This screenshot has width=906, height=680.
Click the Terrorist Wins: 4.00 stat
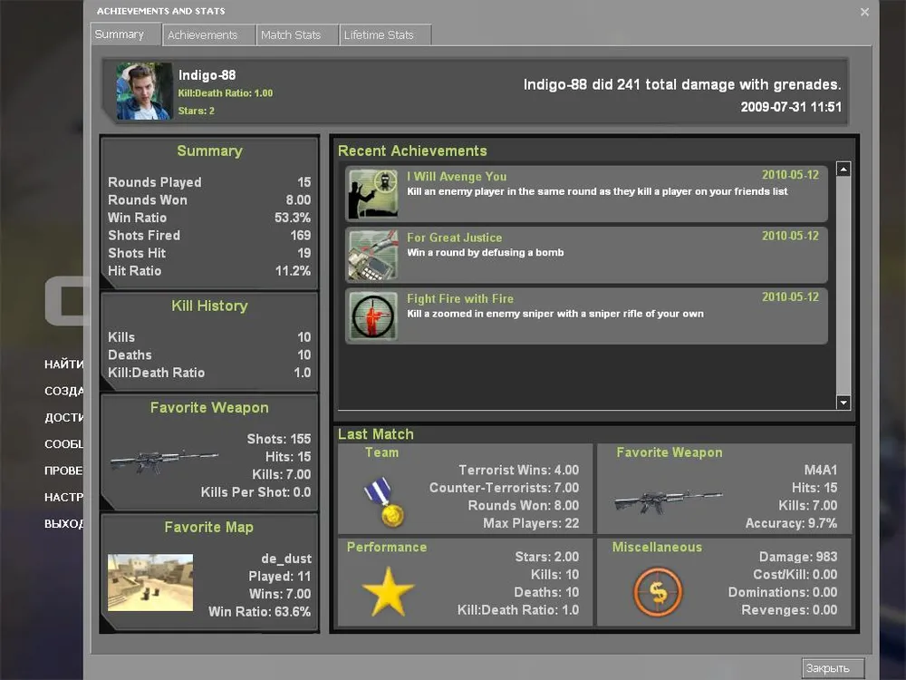point(519,470)
